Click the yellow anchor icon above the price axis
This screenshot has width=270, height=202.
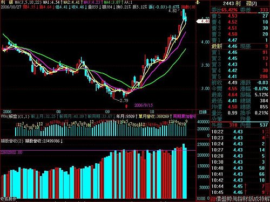point(198,3)
